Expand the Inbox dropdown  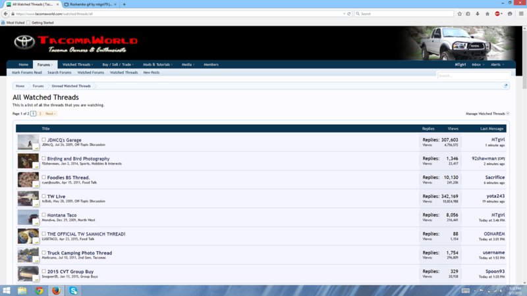pos(484,64)
